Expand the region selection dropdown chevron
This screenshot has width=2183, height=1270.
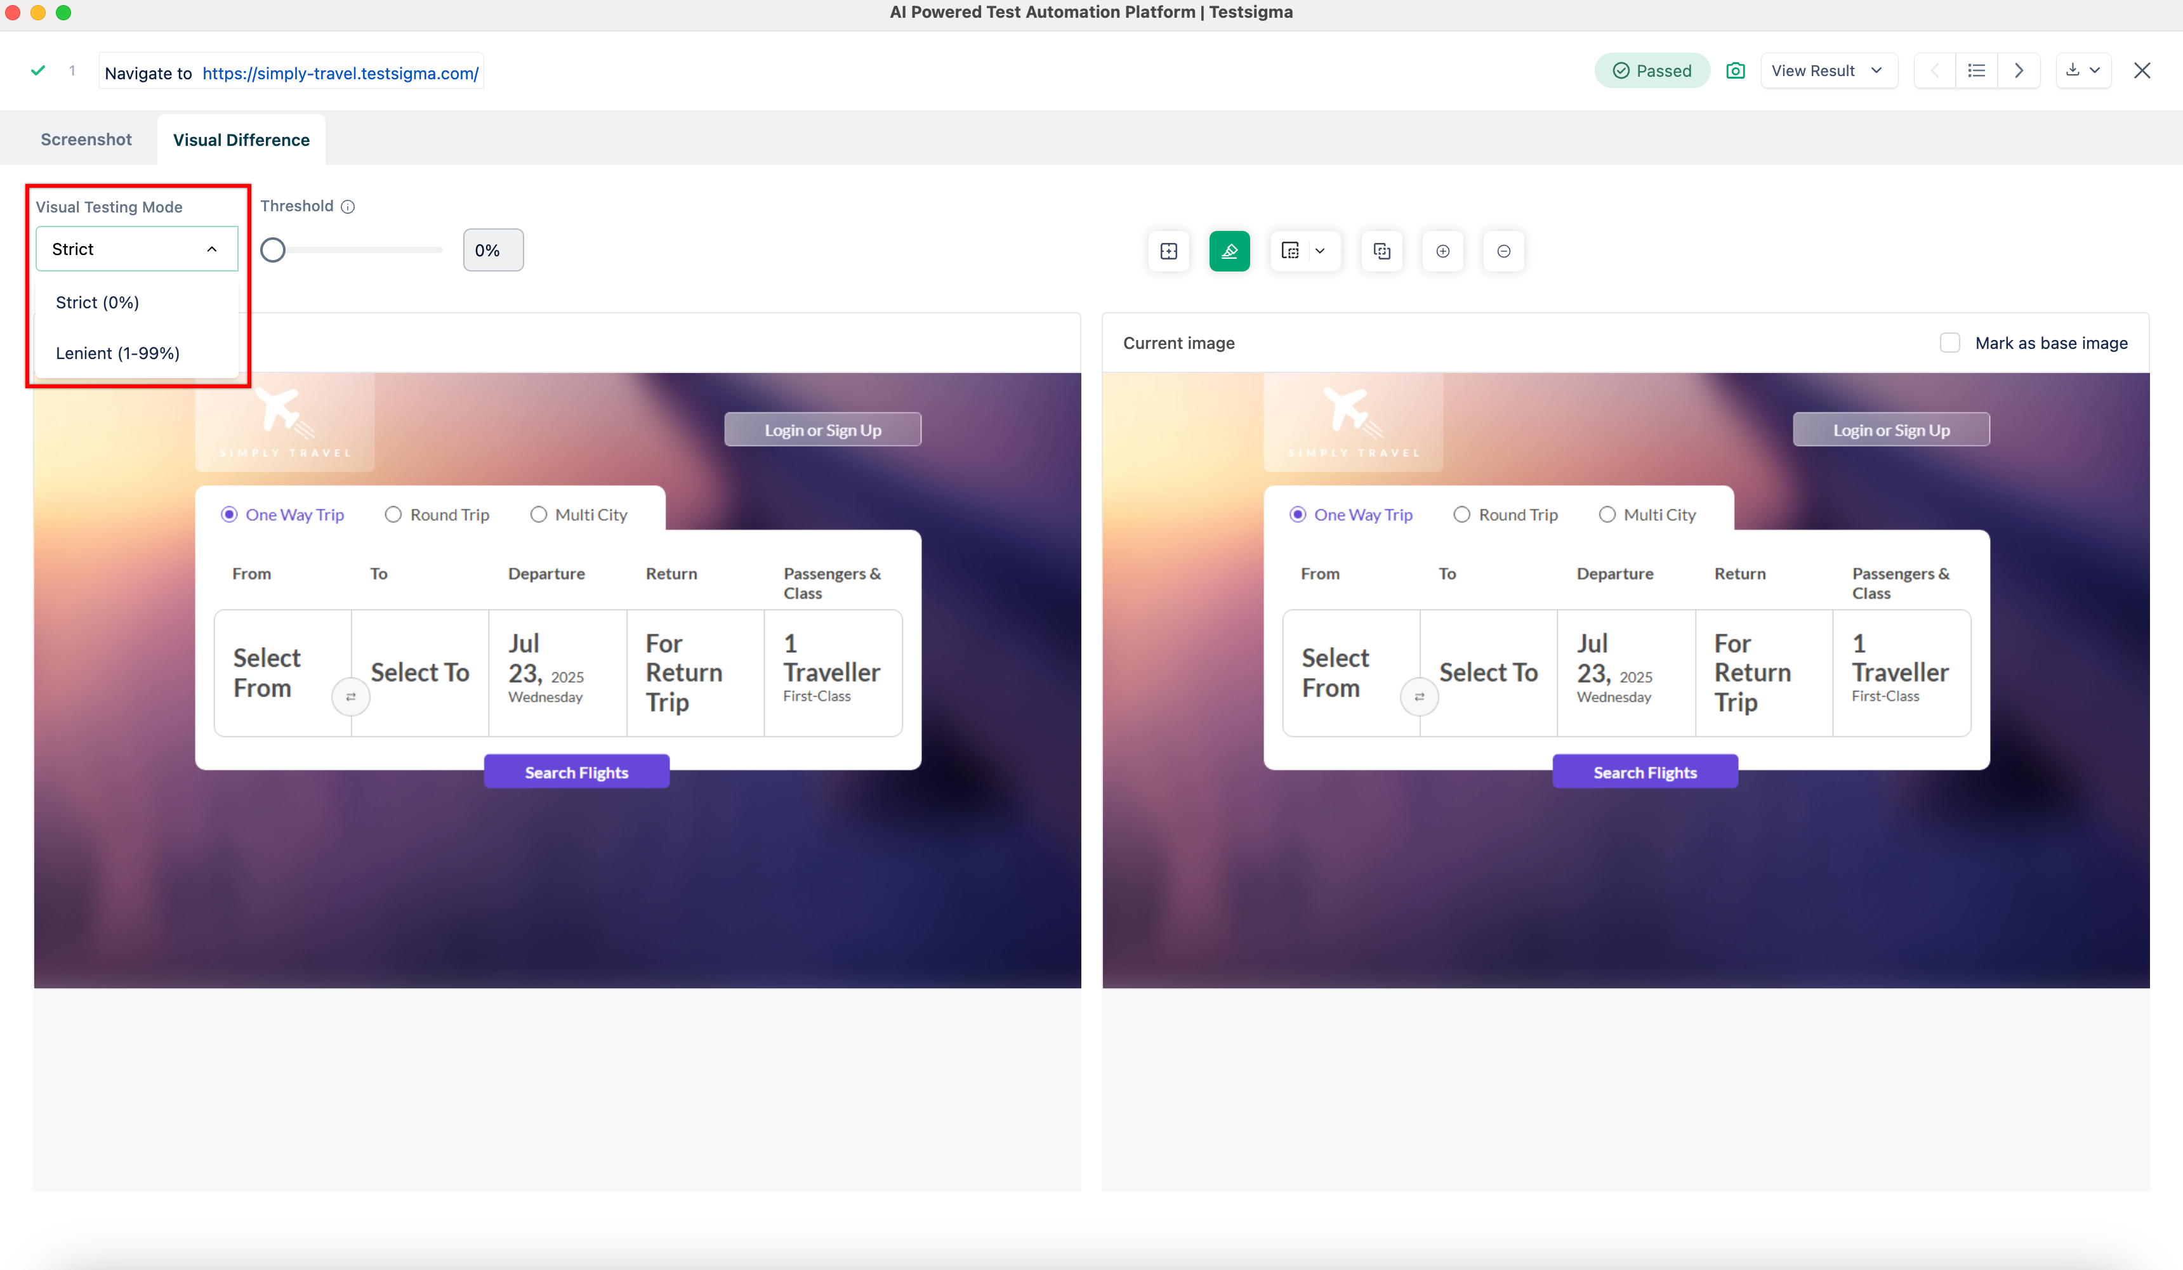click(1320, 251)
